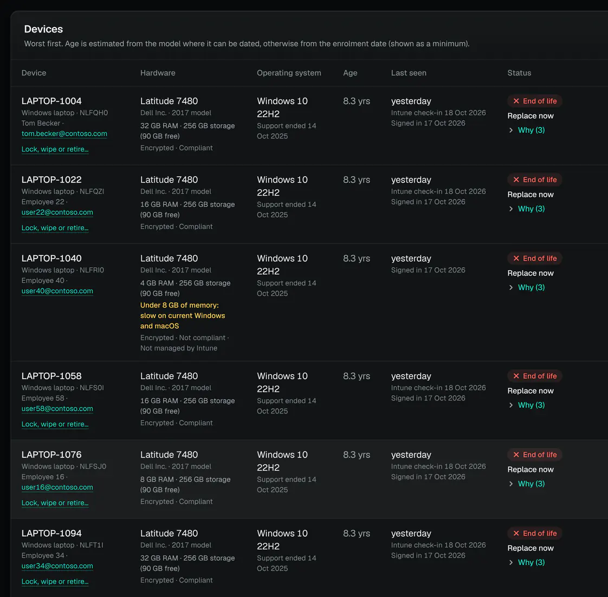Click the Device column header
The width and height of the screenshot is (608, 597).
coord(34,73)
